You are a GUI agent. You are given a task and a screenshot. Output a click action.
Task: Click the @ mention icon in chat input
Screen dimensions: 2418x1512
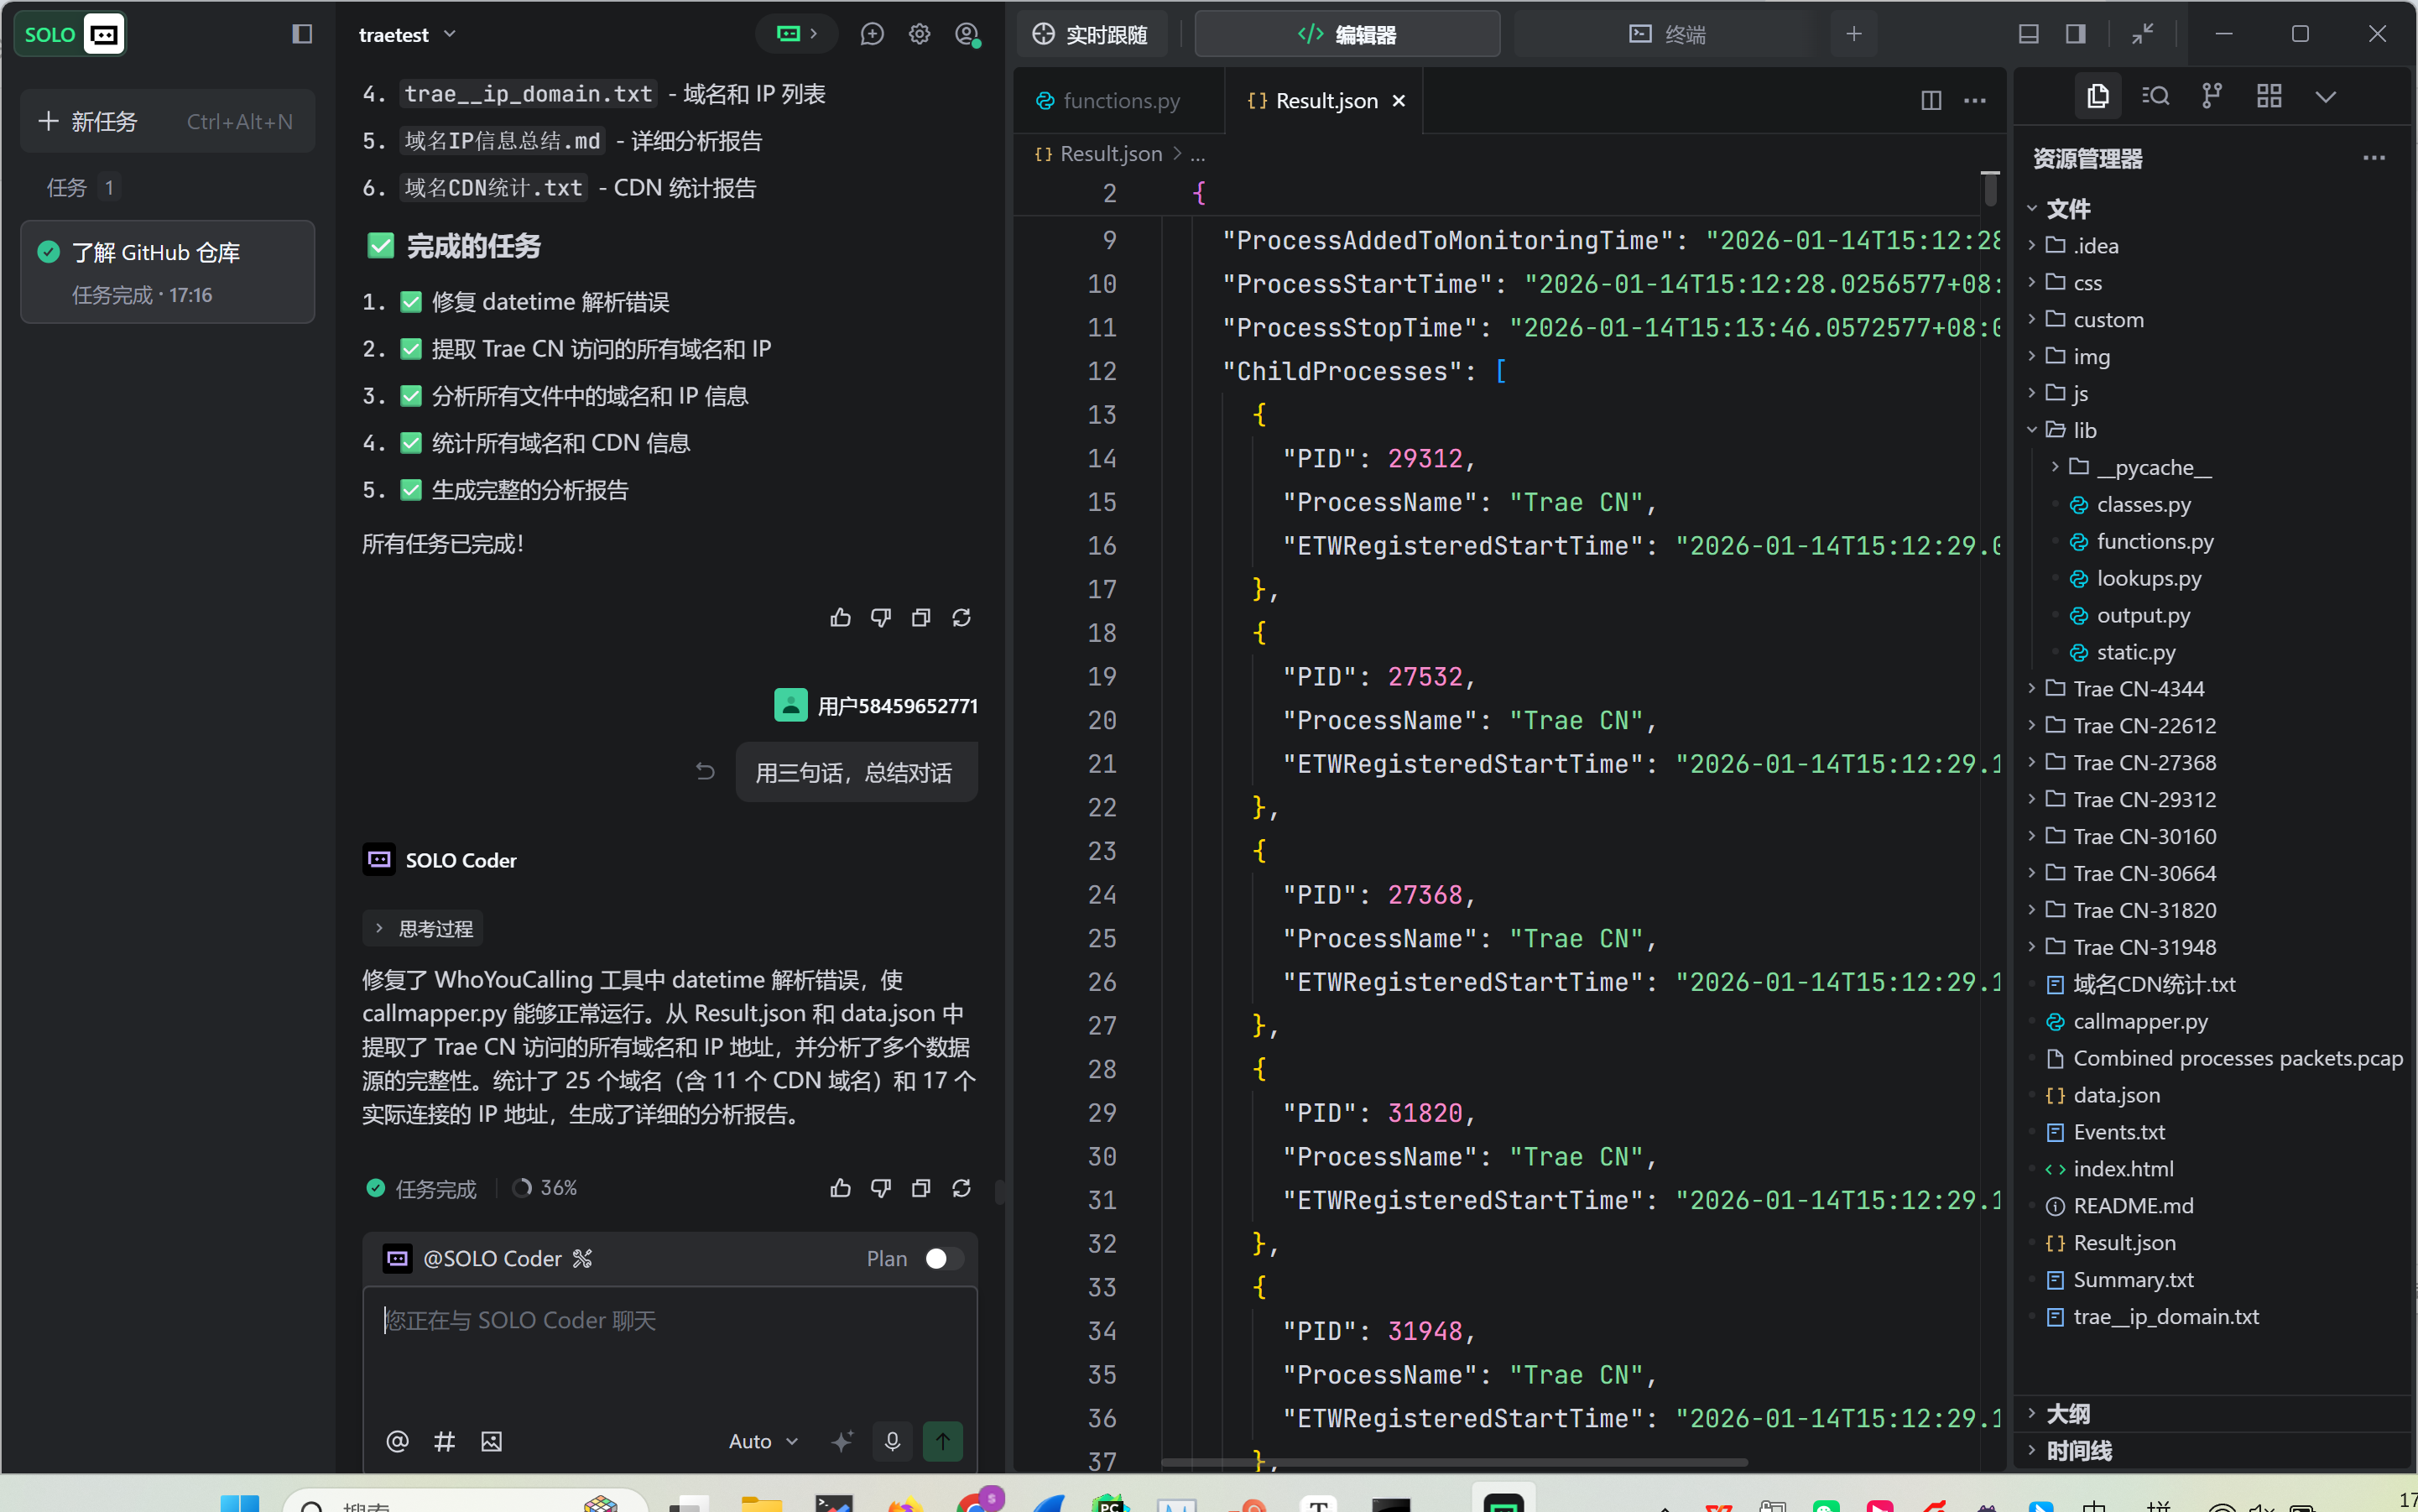pyautogui.click(x=397, y=1441)
